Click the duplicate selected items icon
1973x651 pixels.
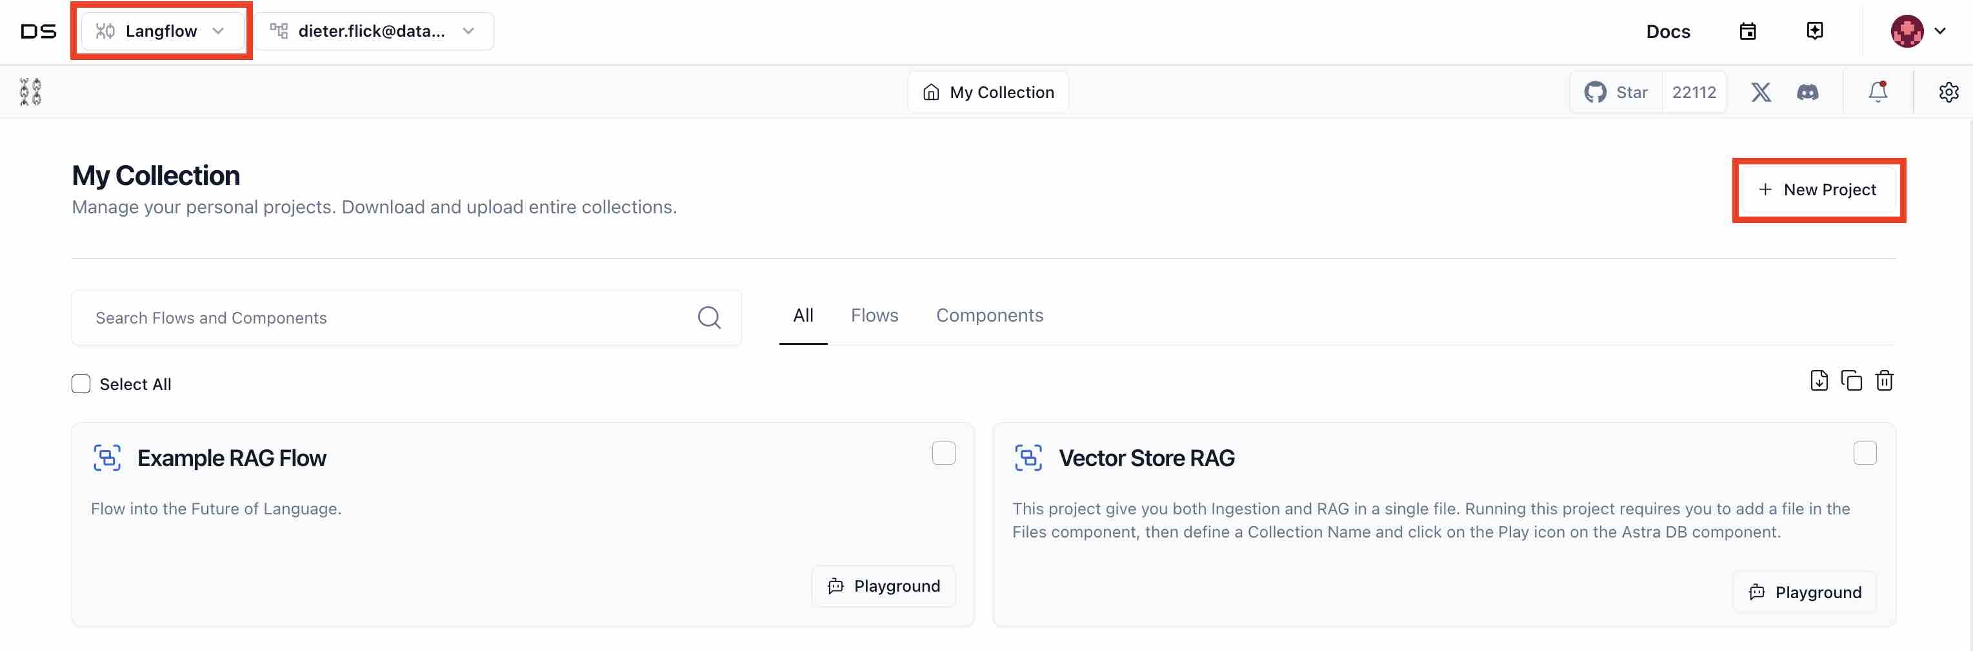point(1851,380)
